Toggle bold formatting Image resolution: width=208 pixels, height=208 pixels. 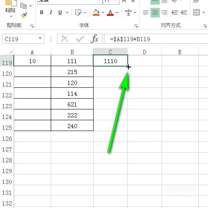pos(42,12)
